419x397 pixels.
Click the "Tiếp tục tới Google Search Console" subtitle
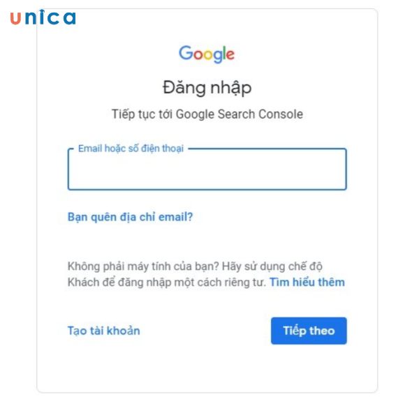pyautogui.click(x=207, y=114)
